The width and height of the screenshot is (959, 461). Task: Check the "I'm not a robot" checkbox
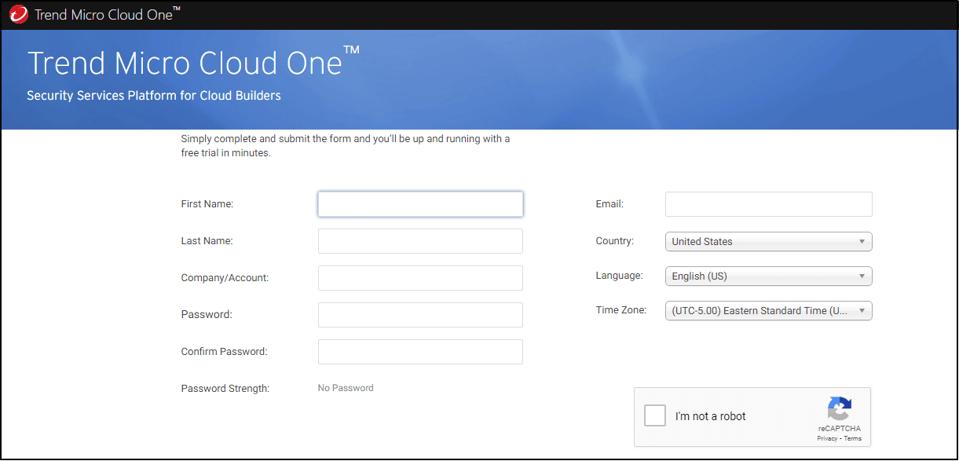654,415
